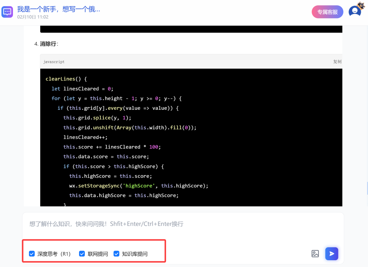Screen dimensions: 368x267
Task: Click the this.grid.splice code line
Action: pyautogui.click(x=97, y=118)
